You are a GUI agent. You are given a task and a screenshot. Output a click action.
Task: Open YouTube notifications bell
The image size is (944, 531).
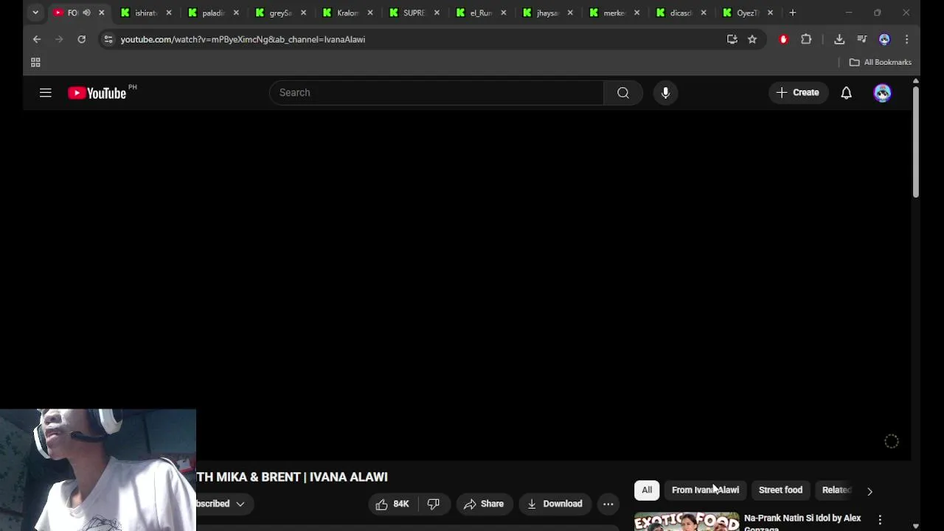pos(846,93)
